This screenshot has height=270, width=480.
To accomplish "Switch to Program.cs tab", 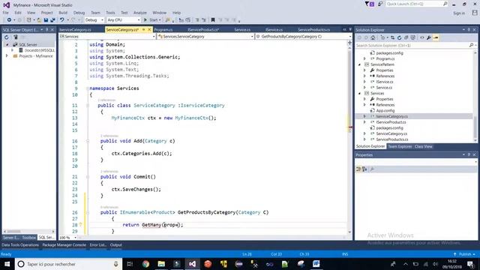I will pyautogui.click(x=163, y=30).
